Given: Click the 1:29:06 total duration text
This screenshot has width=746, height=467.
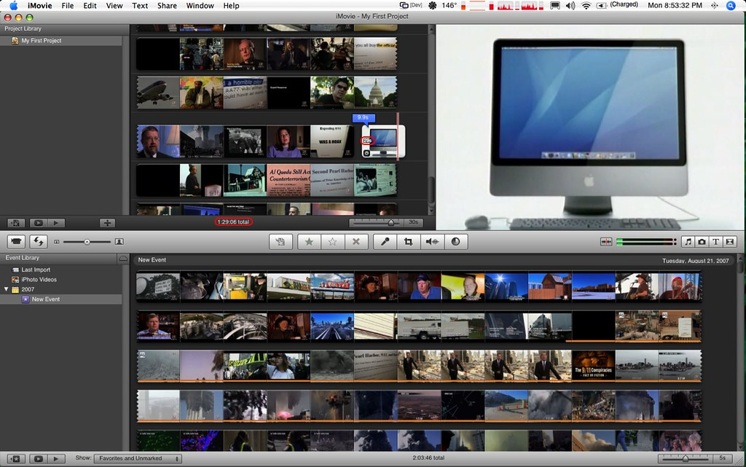Looking at the screenshot, I should (x=233, y=221).
